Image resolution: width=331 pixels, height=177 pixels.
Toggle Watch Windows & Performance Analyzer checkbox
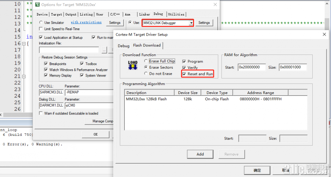tap(46, 70)
